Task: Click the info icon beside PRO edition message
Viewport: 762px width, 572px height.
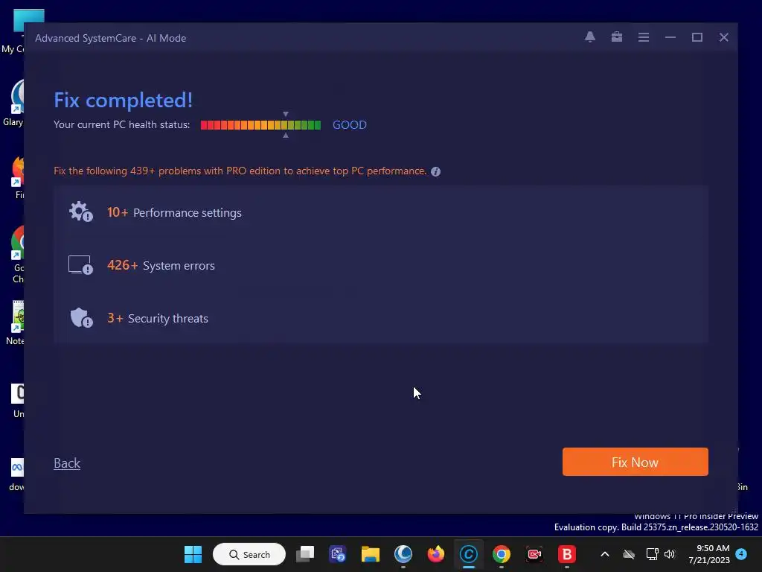Action: (x=435, y=171)
